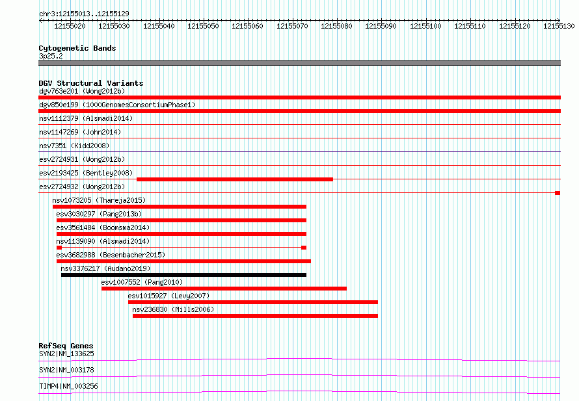Click the chr3:12155013..12155129 region label

(x=84, y=14)
